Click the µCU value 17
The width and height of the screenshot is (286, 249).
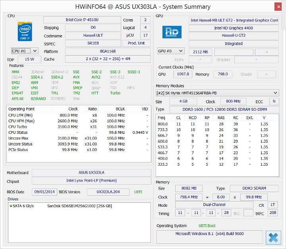pyautogui.click(x=145, y=35)
